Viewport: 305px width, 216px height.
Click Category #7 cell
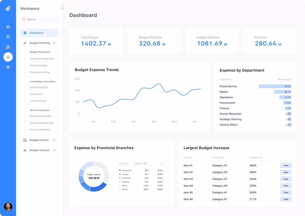220,179
